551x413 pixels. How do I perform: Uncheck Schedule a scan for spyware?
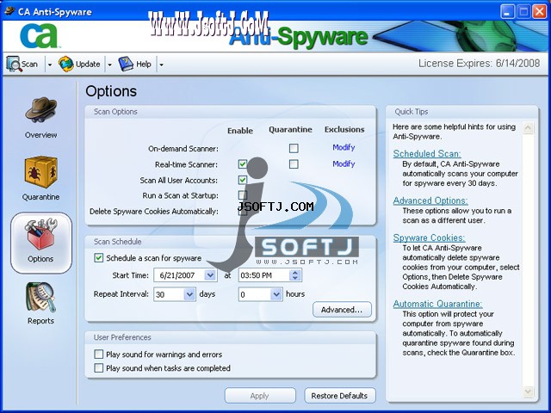coord(99,258)
